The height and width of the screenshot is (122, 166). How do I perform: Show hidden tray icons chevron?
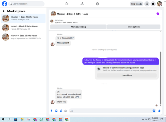pyautogui.click(x=143, y=119)
